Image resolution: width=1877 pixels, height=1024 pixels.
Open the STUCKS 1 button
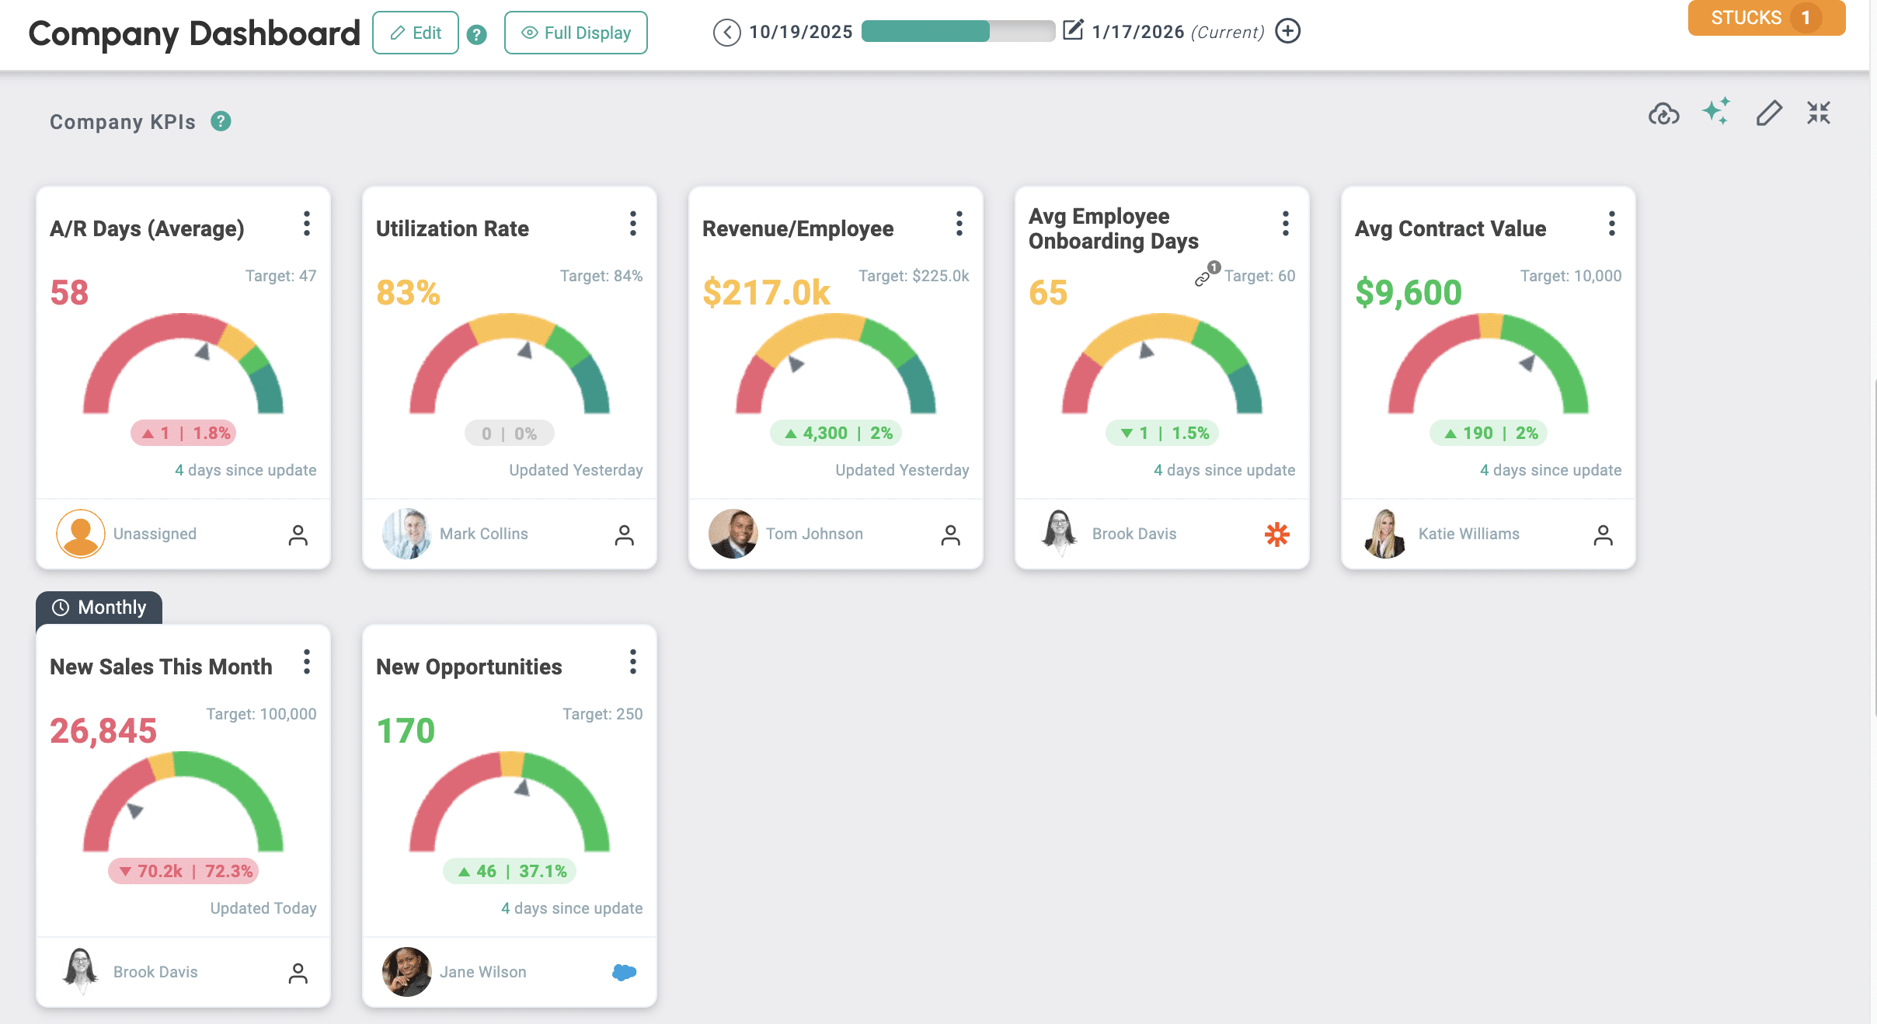1766,18
